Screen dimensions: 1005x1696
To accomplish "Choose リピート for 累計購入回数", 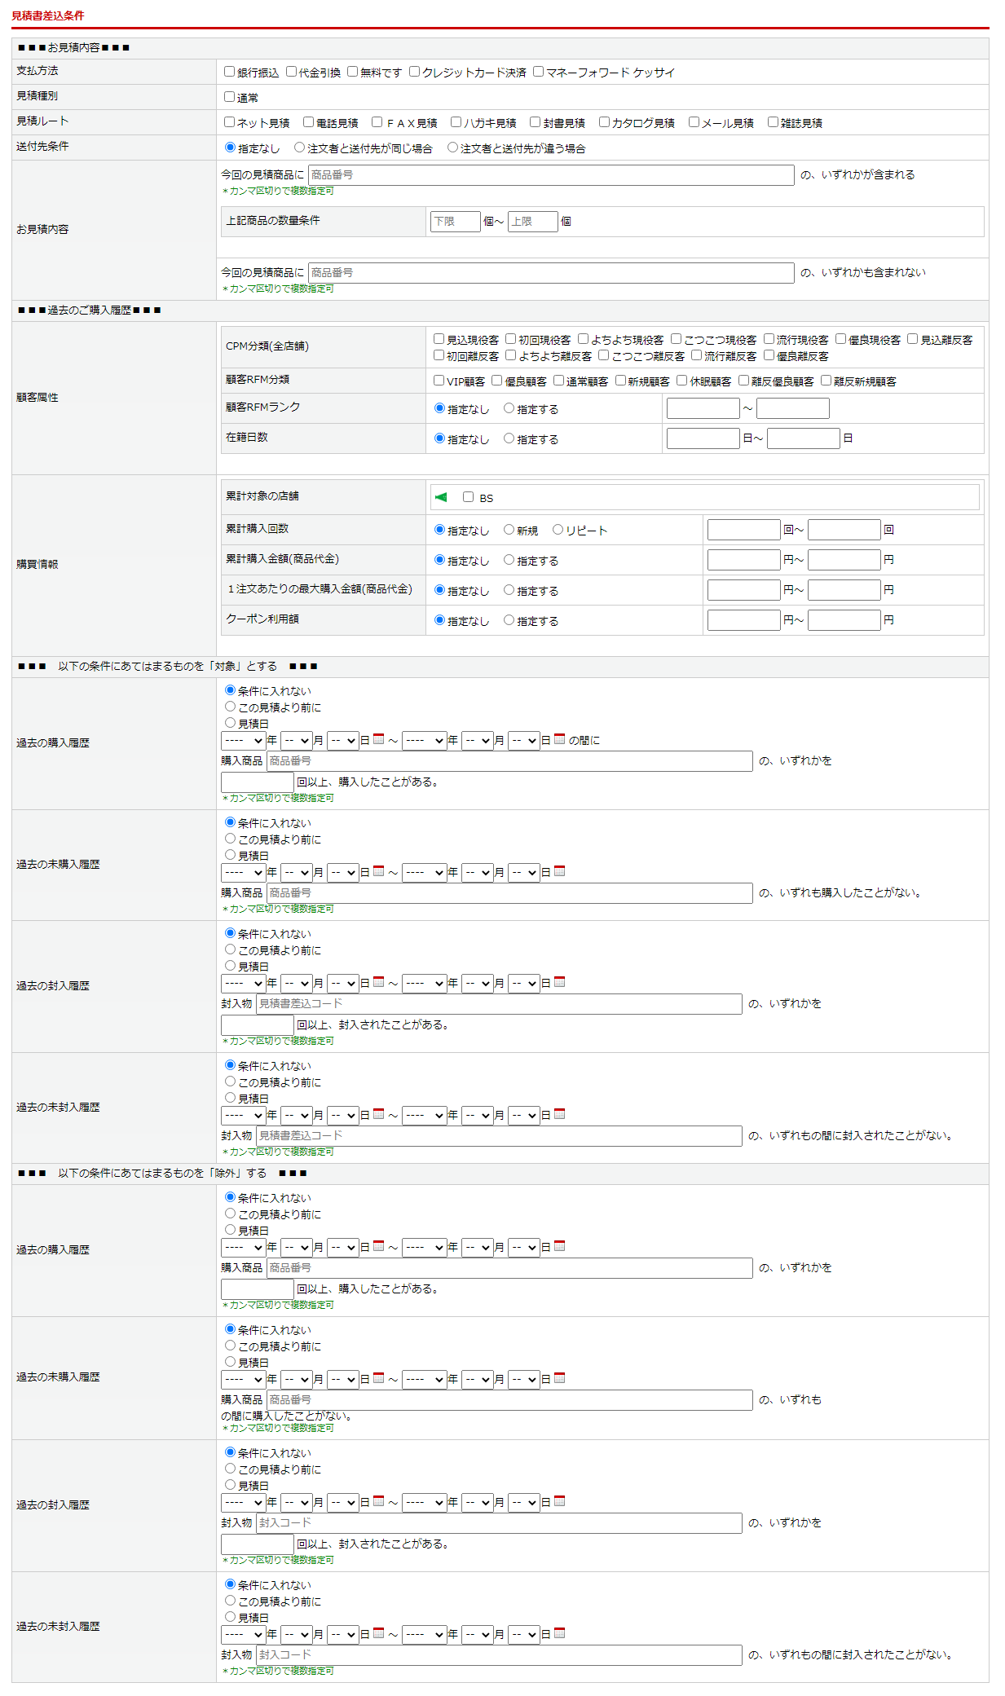I will pos(558,530).
